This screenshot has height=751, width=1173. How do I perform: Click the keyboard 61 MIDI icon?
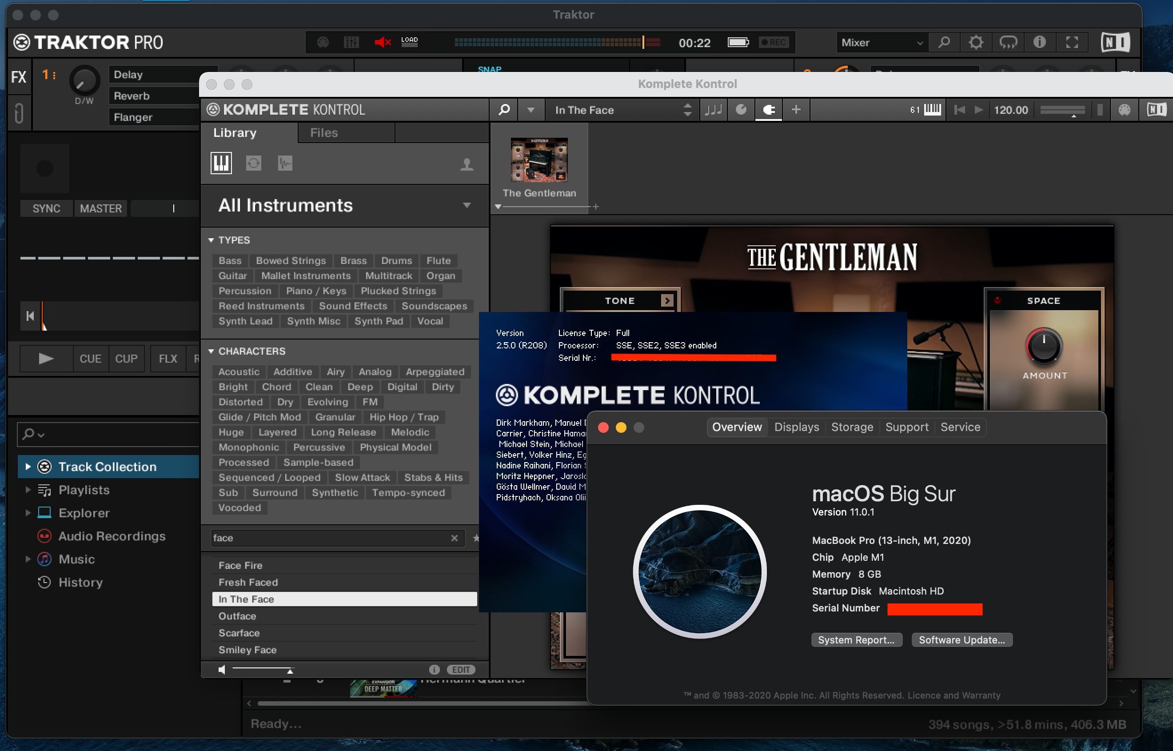[x=926, y=110]
